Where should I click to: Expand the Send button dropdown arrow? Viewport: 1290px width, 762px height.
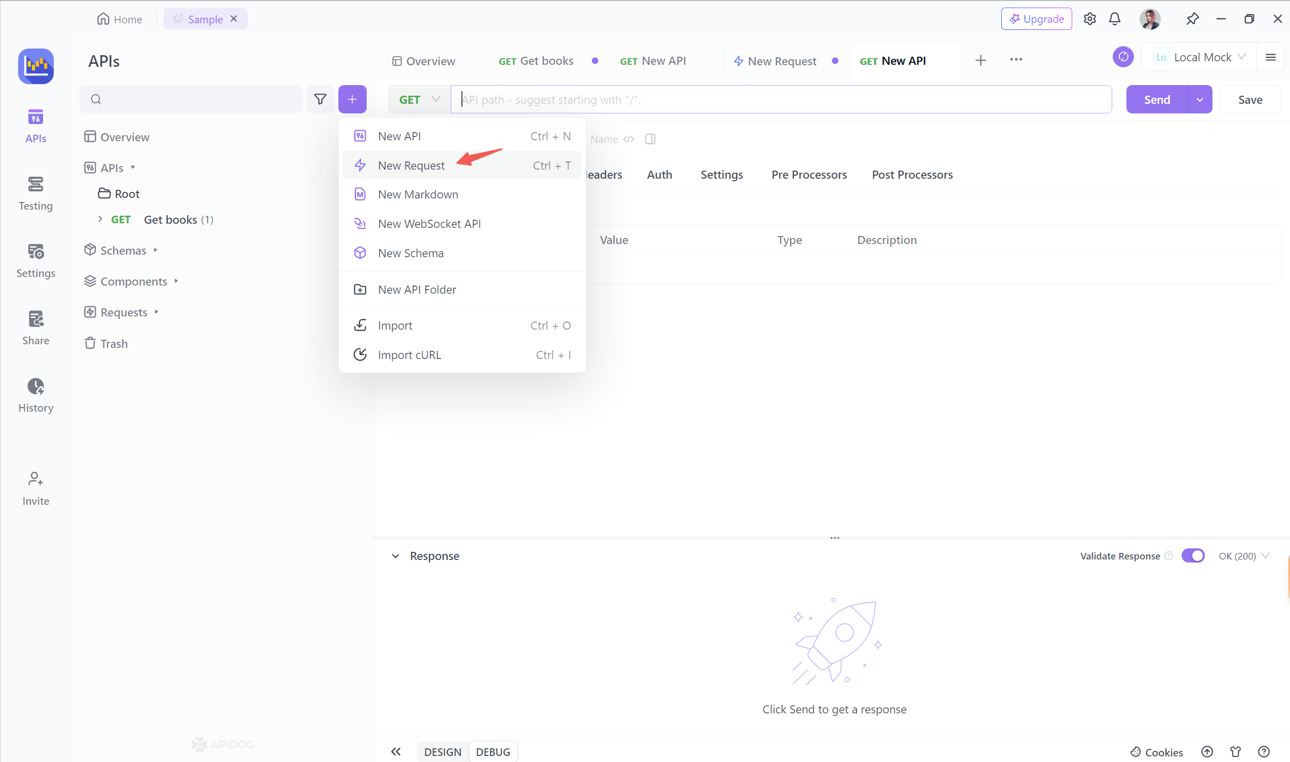1199,100
